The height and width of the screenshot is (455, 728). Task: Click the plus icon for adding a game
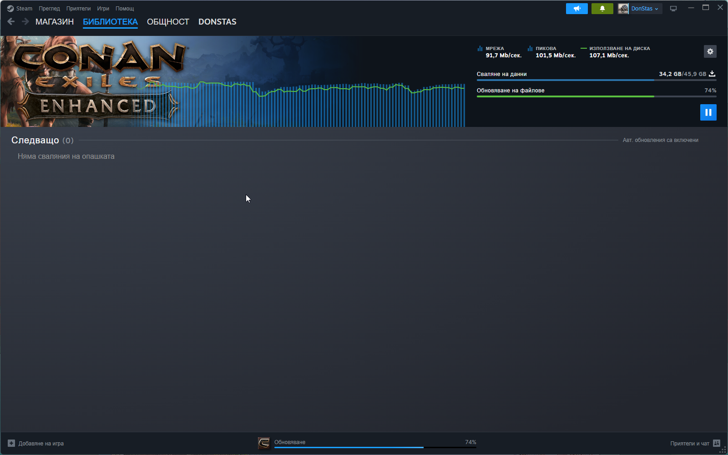tap(11, 444)
